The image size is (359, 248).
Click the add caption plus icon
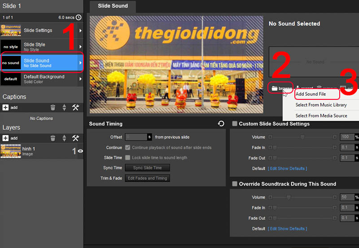tap(6, 107)
